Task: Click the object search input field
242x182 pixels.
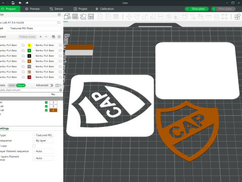Action: click(29, 90)
